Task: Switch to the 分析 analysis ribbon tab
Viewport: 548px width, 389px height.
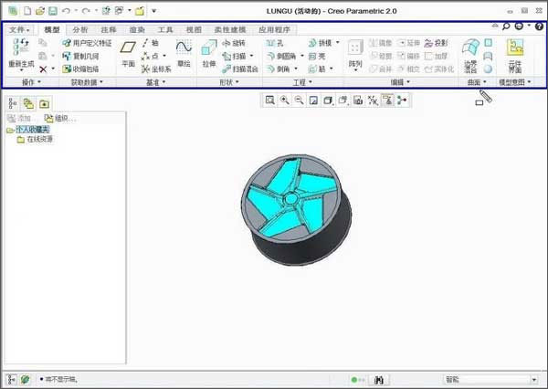Action: click(x=79, y=30)
